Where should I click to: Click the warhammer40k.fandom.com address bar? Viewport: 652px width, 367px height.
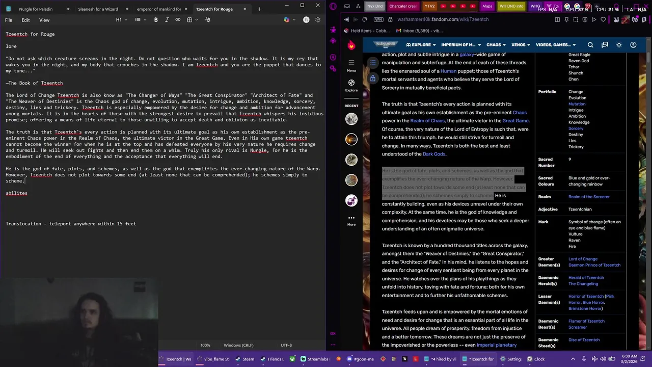(x=443, y=19)
